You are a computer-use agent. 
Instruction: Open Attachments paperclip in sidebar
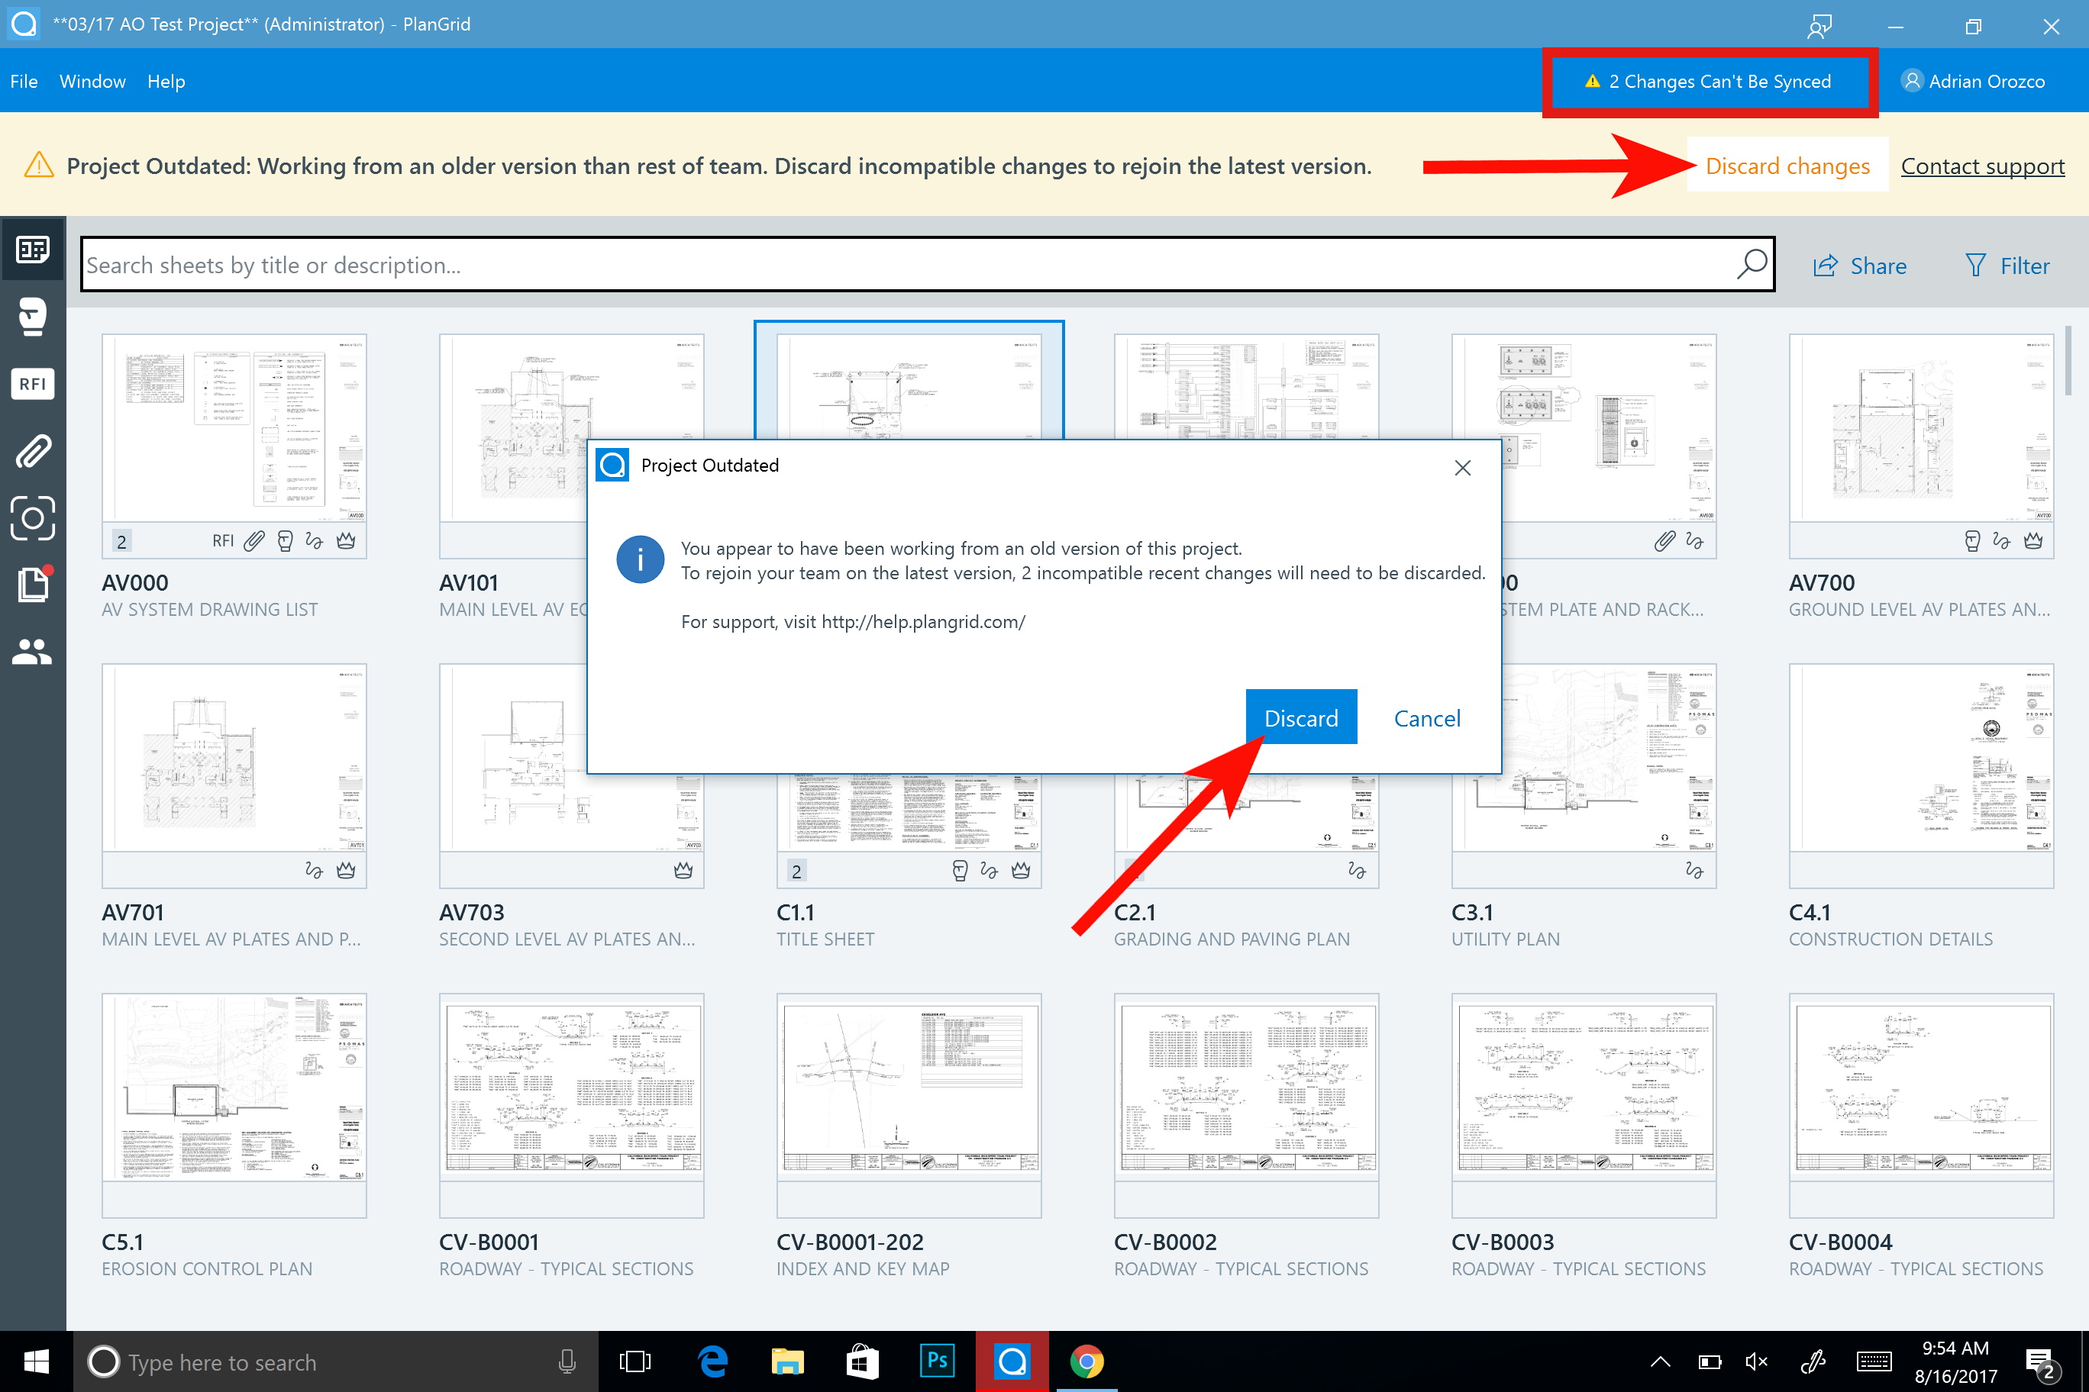pyautogui.click(x=33, y=451)
